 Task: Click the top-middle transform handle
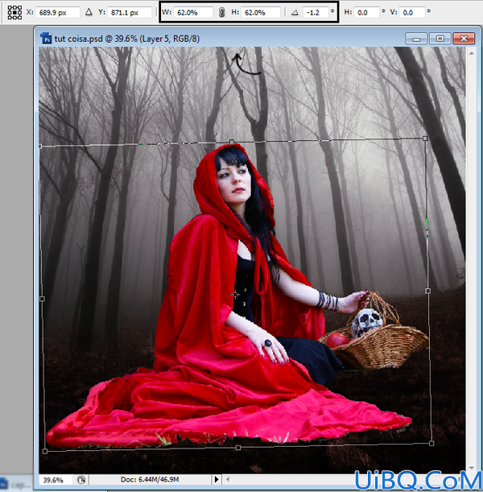232,143
